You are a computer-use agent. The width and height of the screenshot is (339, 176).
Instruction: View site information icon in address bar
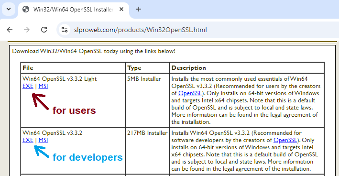(65, 30)
